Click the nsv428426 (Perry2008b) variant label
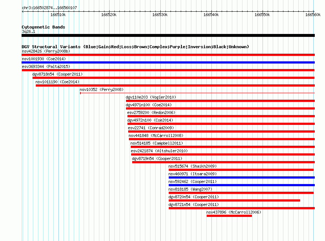Screen dimensions: 325x241 [x=46, y=51]
